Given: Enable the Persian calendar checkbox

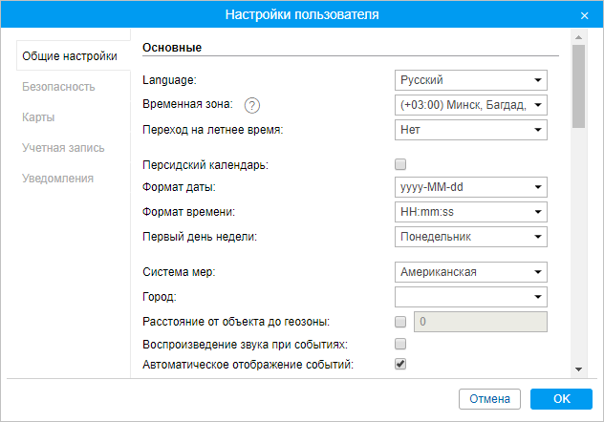Looking at the screenshot, I should coord(400,164).
